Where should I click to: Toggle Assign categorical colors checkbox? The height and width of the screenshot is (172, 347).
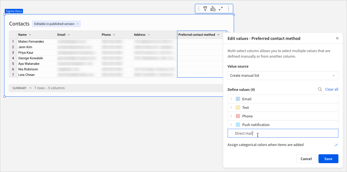click(336, 145)
